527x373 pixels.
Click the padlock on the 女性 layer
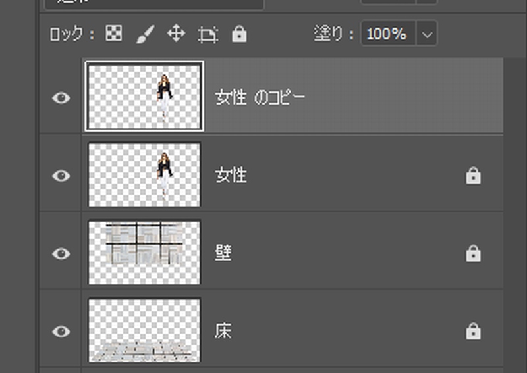(473, 176)
